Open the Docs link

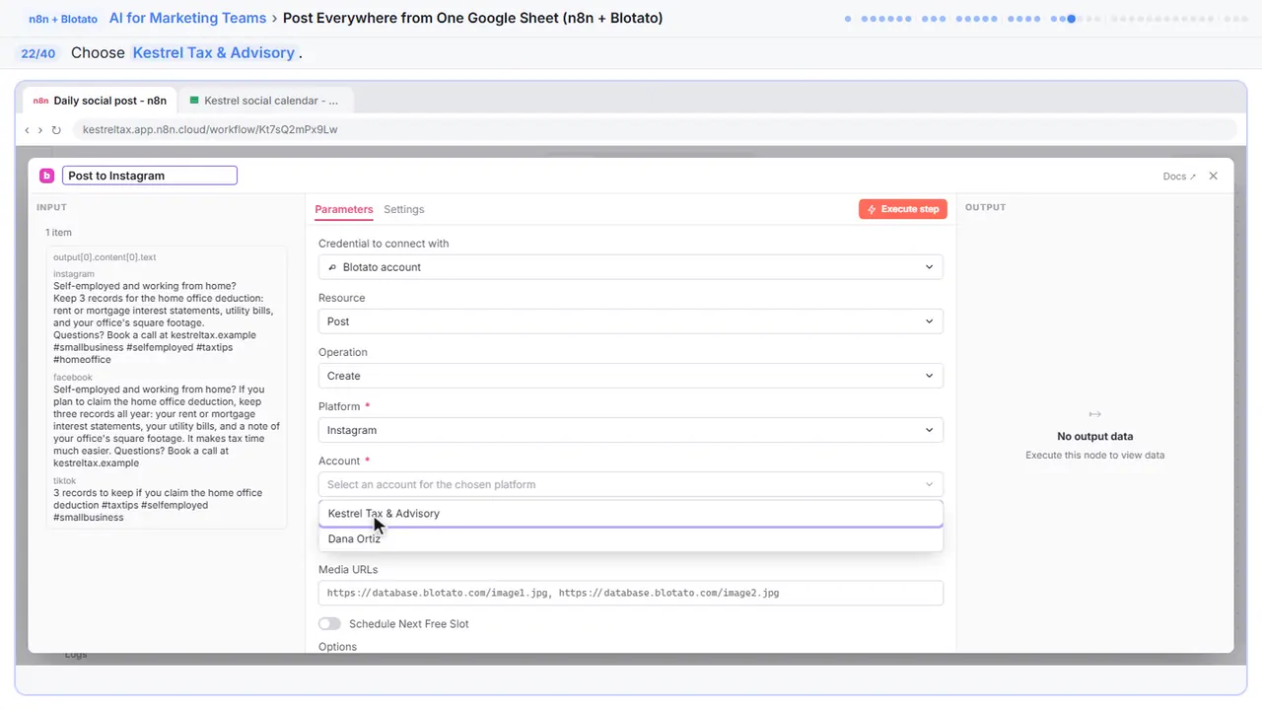pos(1179,177)
